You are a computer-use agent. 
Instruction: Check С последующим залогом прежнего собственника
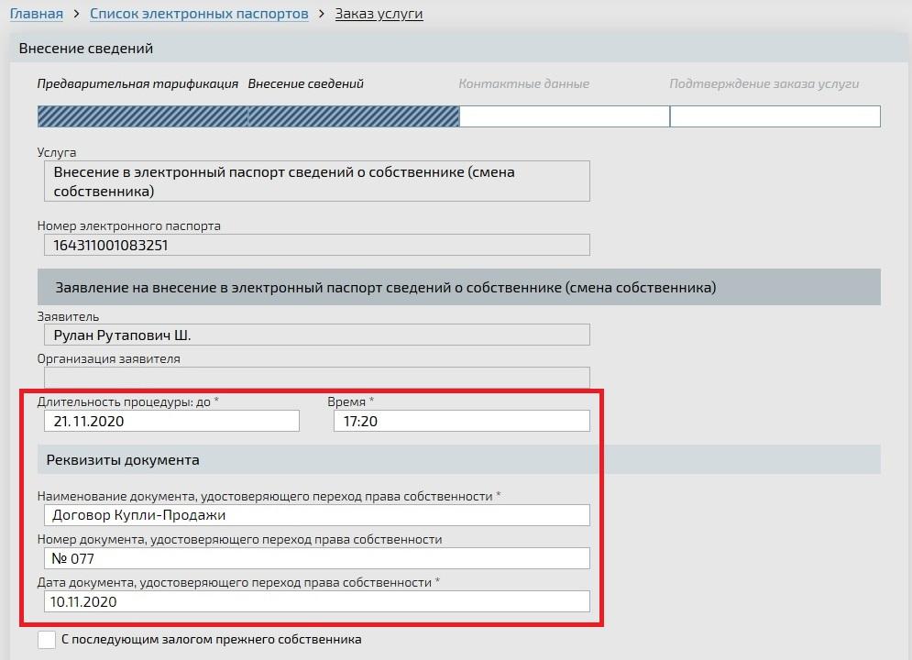[x=47, y=640]
